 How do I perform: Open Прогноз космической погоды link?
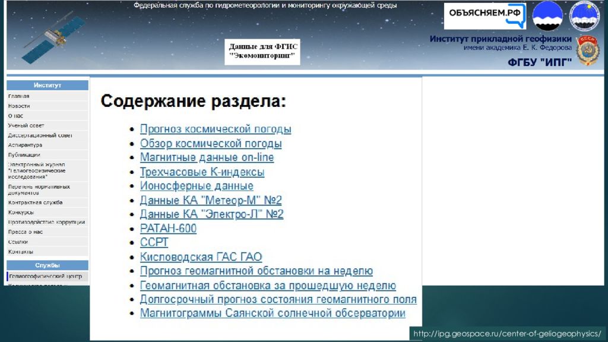coord(216,129)
